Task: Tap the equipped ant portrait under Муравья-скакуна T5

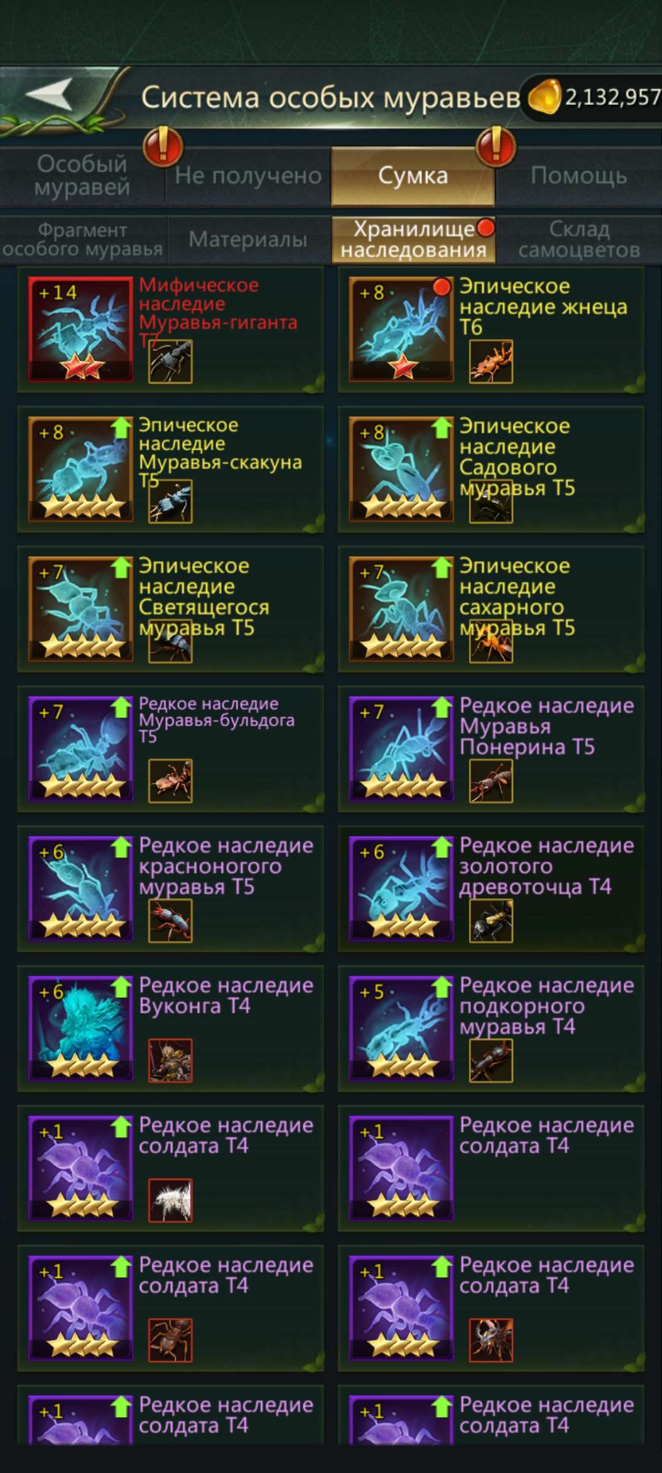Action: click(170, 501)
